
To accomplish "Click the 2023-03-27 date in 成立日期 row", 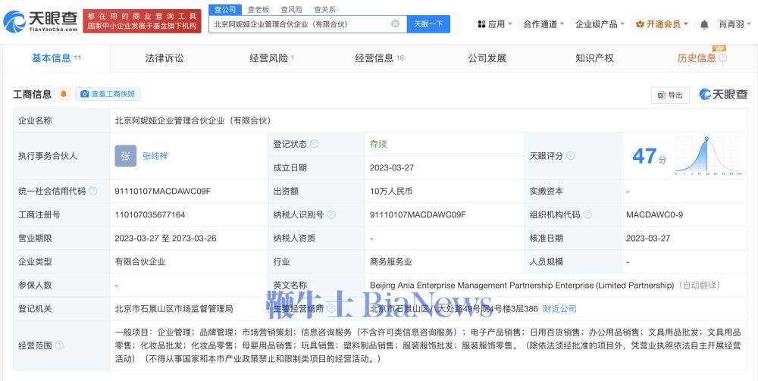I will tap(392, 167).
